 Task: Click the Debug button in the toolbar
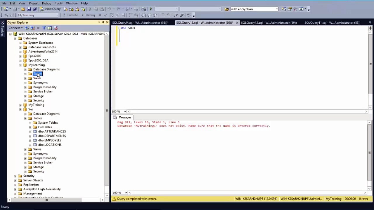(88, 15)
